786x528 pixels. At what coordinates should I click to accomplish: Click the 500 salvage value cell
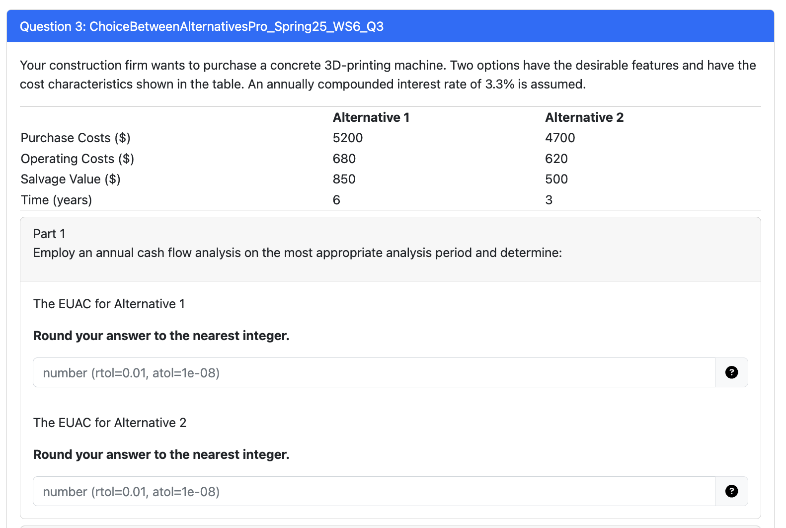pyautogui.click(x=556, y=179)
